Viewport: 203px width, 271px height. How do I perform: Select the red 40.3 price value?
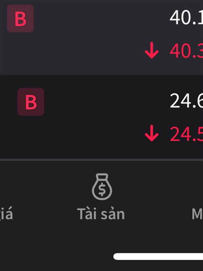(186, 51)
